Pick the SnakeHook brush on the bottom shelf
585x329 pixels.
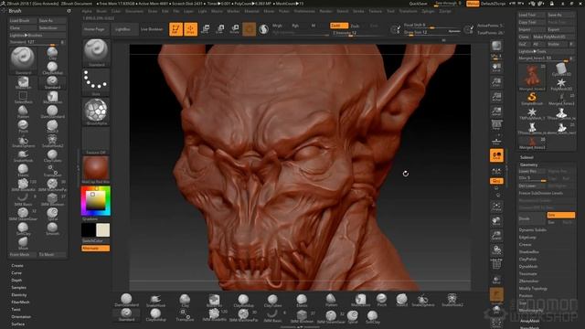[155, 301]
